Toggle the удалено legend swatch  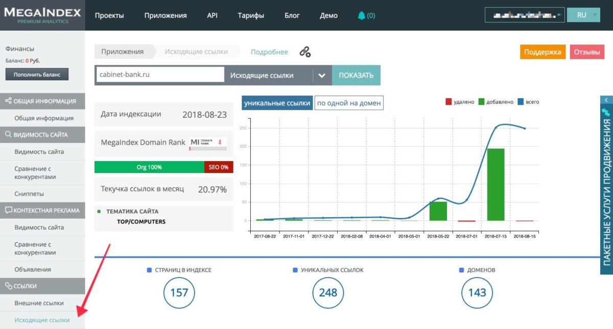[449, 102]
